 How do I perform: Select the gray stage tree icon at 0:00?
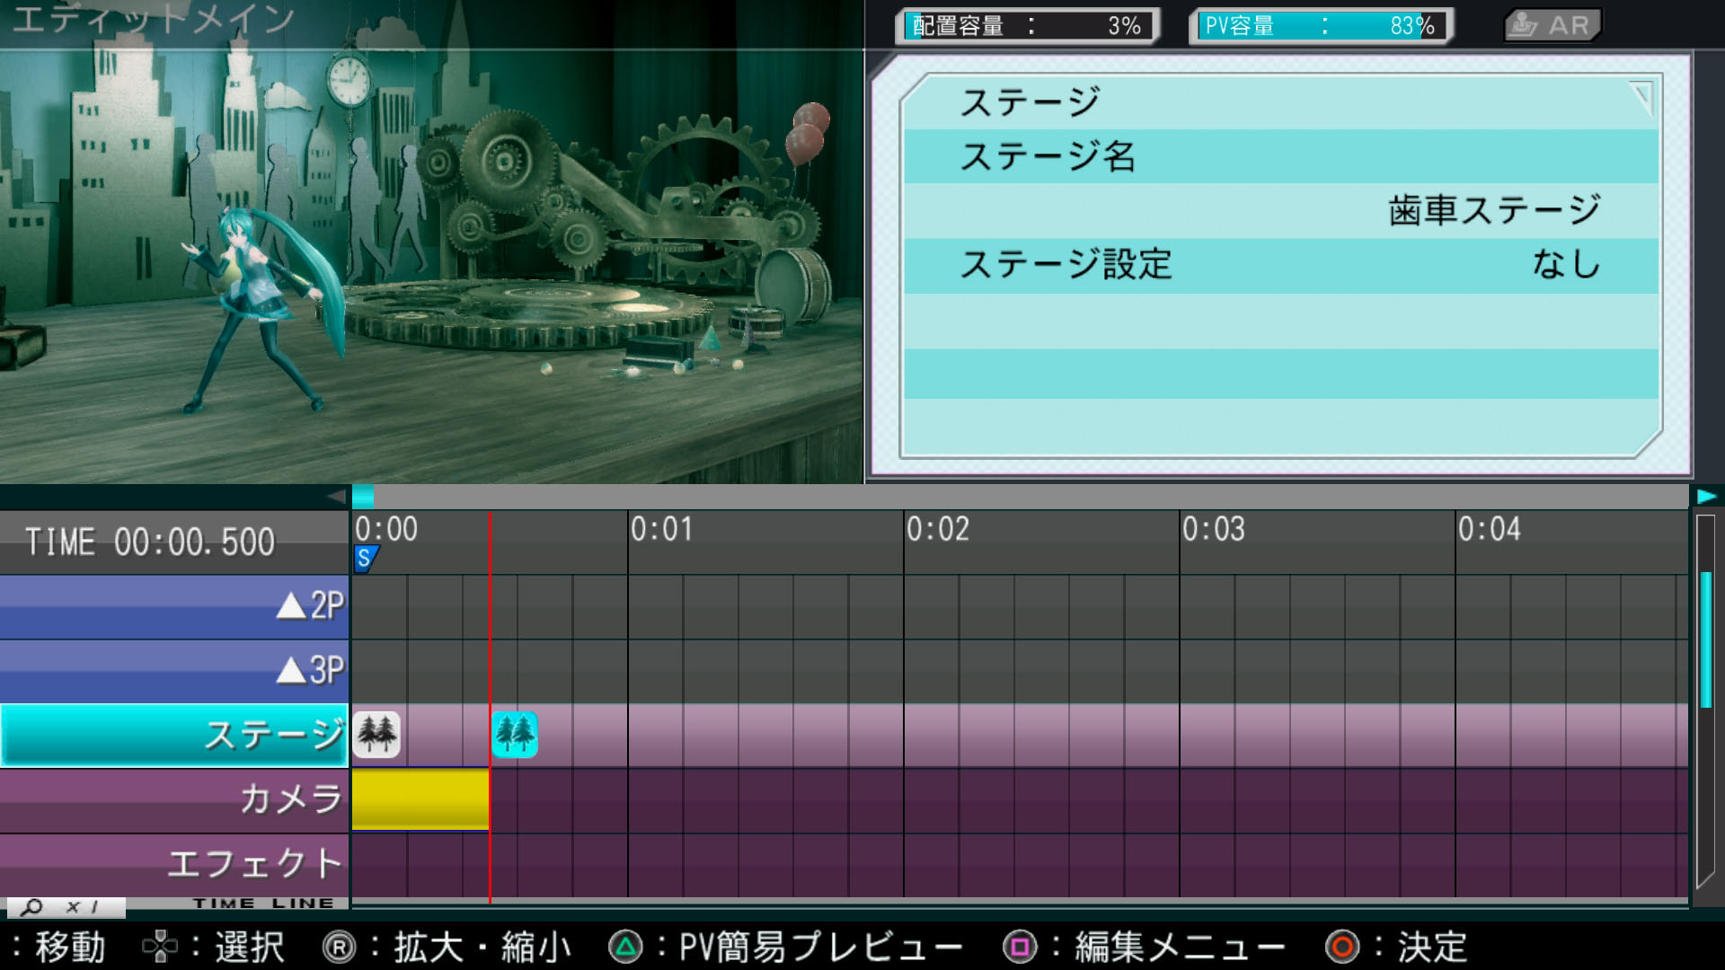[x=376, y=735]
